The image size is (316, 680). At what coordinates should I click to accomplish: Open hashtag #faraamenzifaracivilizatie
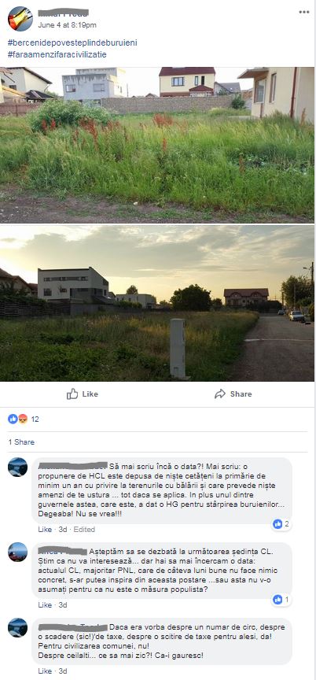click(x=57, y=54)
